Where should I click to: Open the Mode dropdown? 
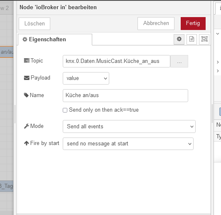129,127
